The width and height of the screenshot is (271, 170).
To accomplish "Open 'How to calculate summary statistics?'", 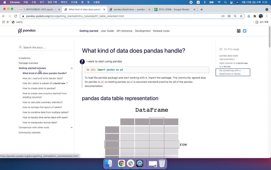I will pyautogui.click(x=43, y=103).
